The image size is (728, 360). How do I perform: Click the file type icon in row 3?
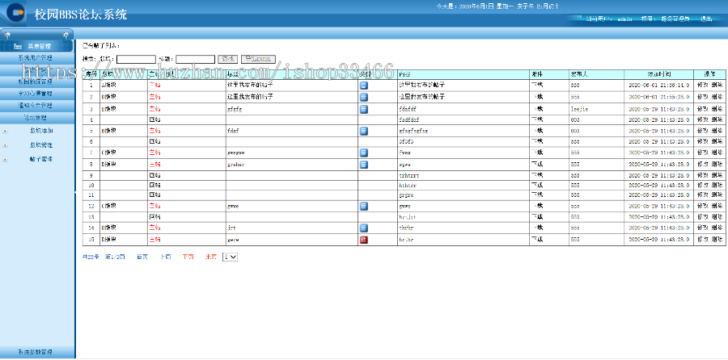point(364,108)
